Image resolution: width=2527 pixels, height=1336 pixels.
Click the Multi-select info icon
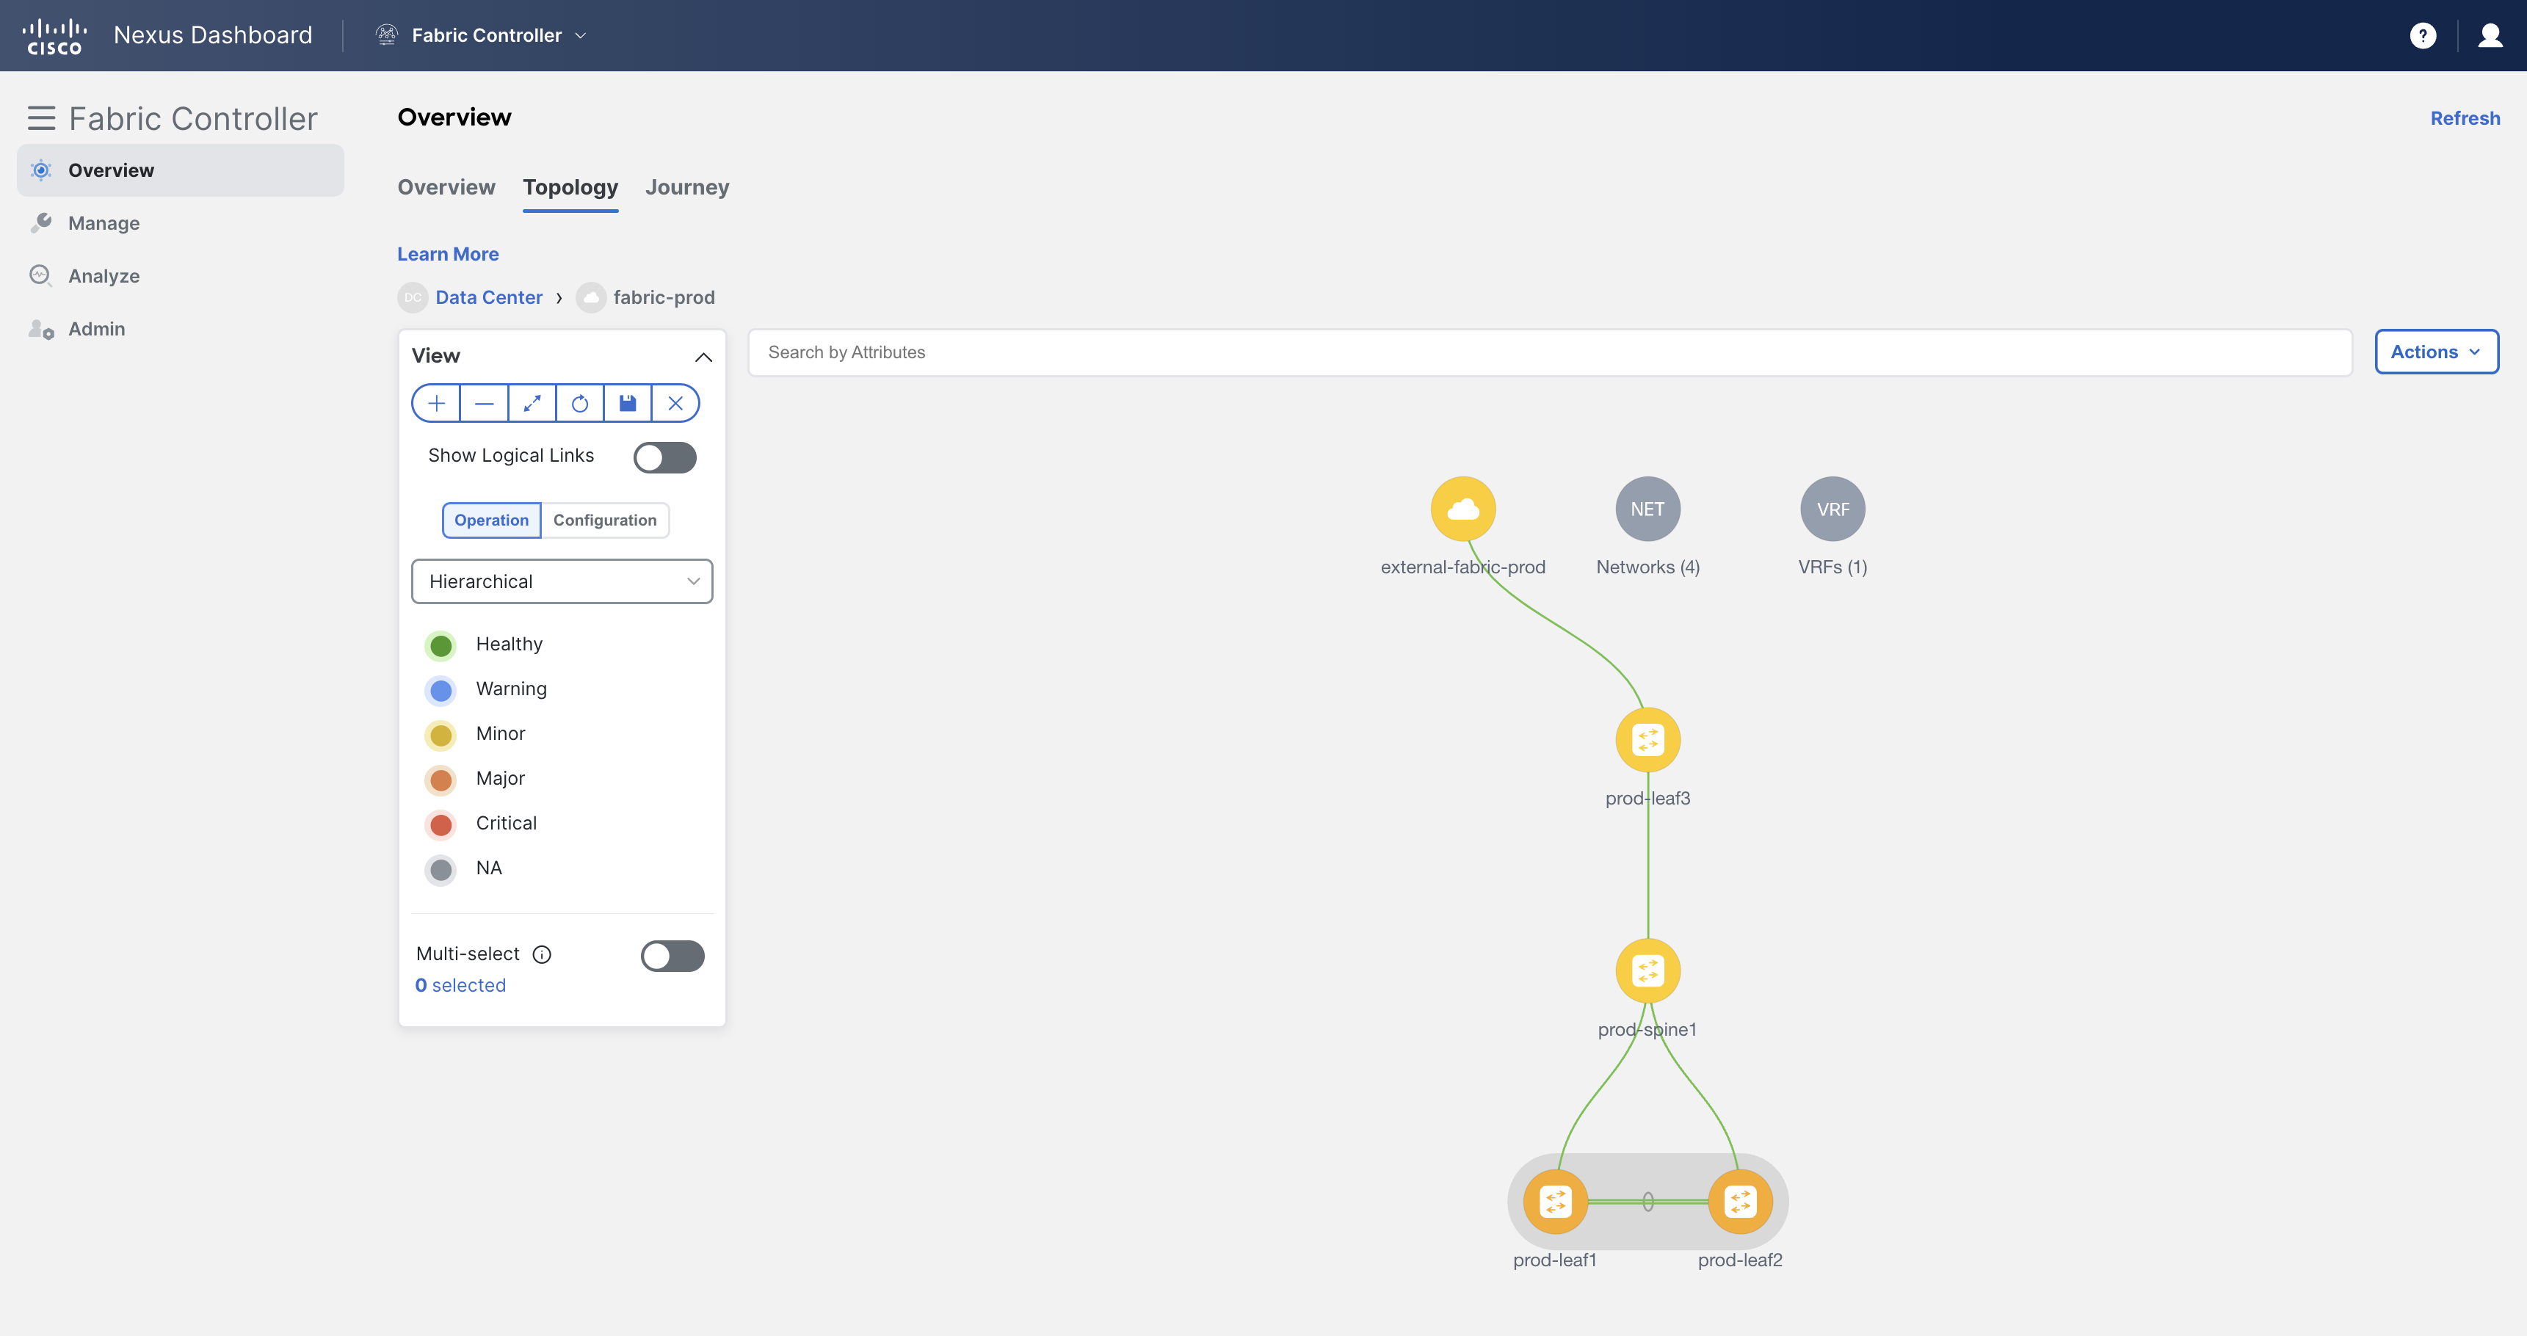[x=542, y=954]
